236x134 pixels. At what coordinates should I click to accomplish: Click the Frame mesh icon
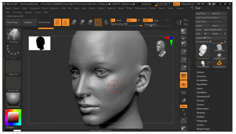[x=183, y=120]
